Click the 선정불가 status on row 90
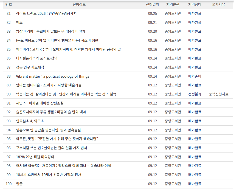The width and height of the screenshot is (234, 192). coord(195,94)
